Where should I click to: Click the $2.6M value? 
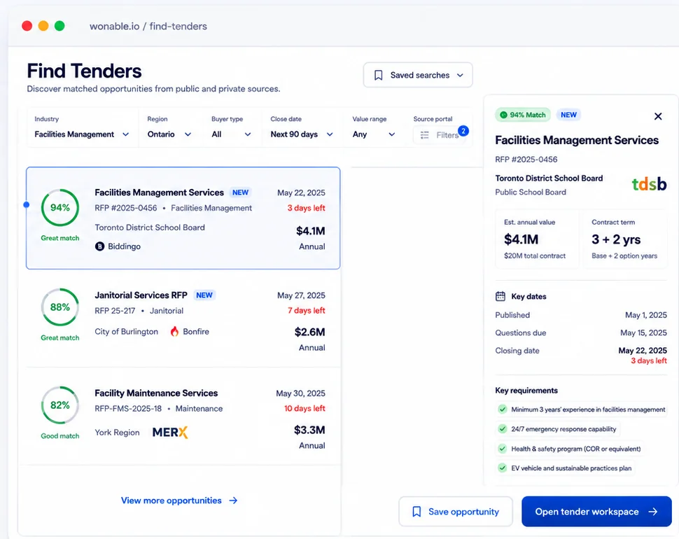point(309,332)
